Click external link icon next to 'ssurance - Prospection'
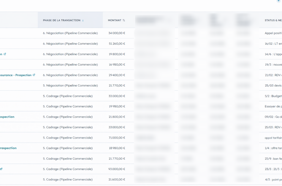282x186 pixels. [x=34, y=75]
